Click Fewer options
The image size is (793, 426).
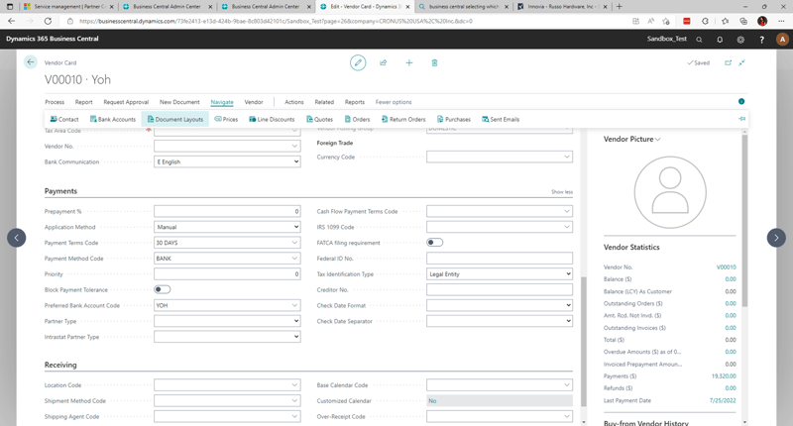[x=394, y=102]
